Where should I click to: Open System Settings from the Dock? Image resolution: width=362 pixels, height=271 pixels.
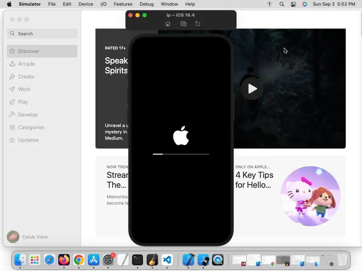point(108,260)
